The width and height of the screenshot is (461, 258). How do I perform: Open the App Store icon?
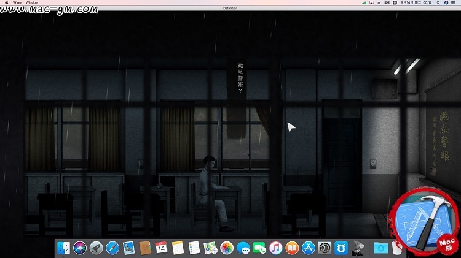(309, 248)
